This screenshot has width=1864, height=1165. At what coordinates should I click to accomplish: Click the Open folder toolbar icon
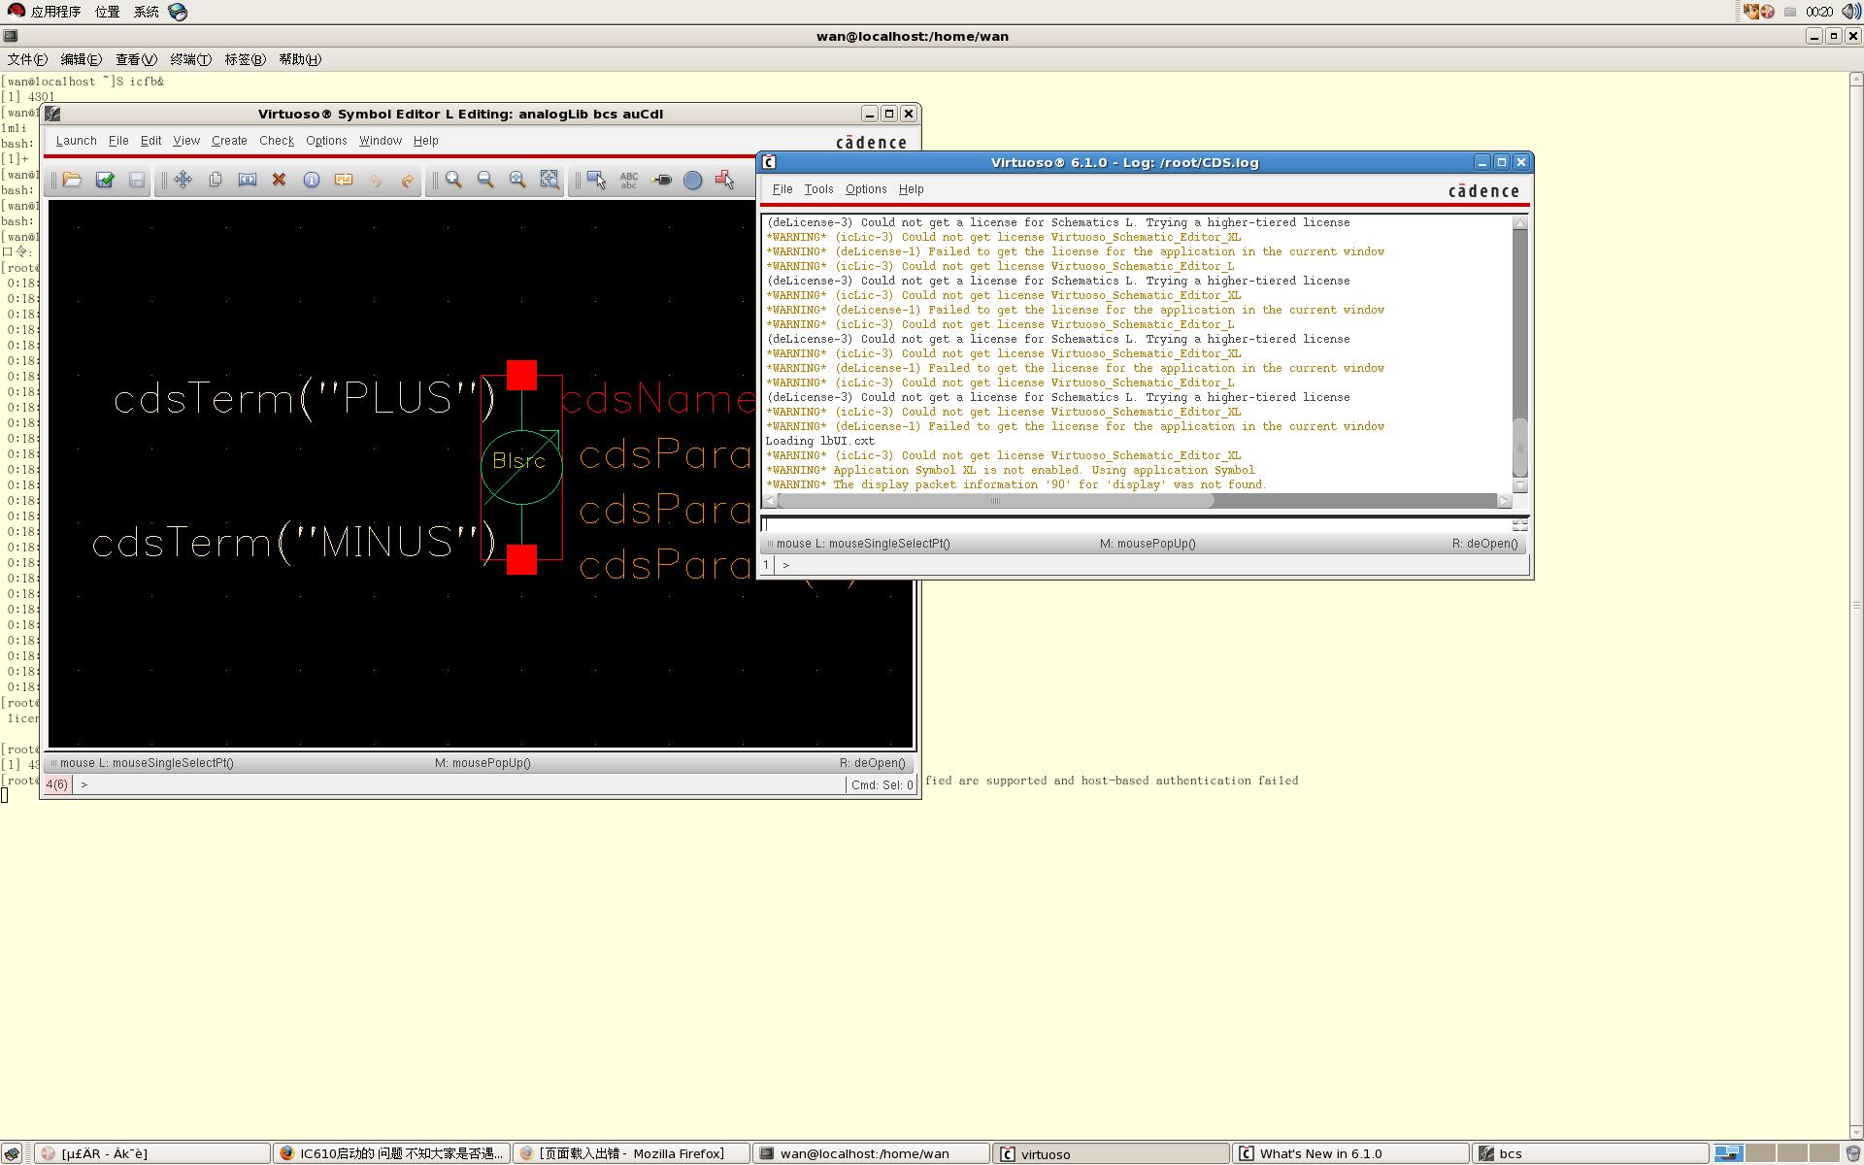72,180
